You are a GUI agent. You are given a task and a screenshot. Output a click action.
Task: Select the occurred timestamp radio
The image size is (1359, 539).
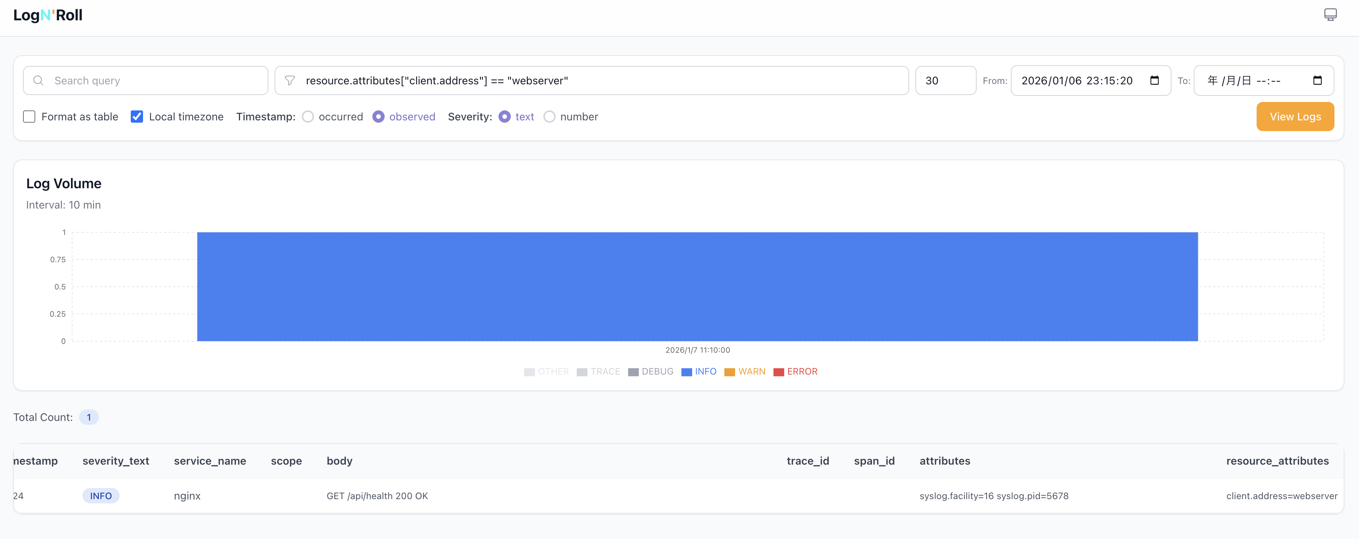(308, 117)
